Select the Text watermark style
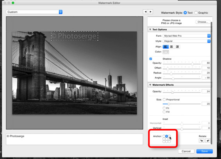The height and width of the screenshot is (159, 221). 185,13
